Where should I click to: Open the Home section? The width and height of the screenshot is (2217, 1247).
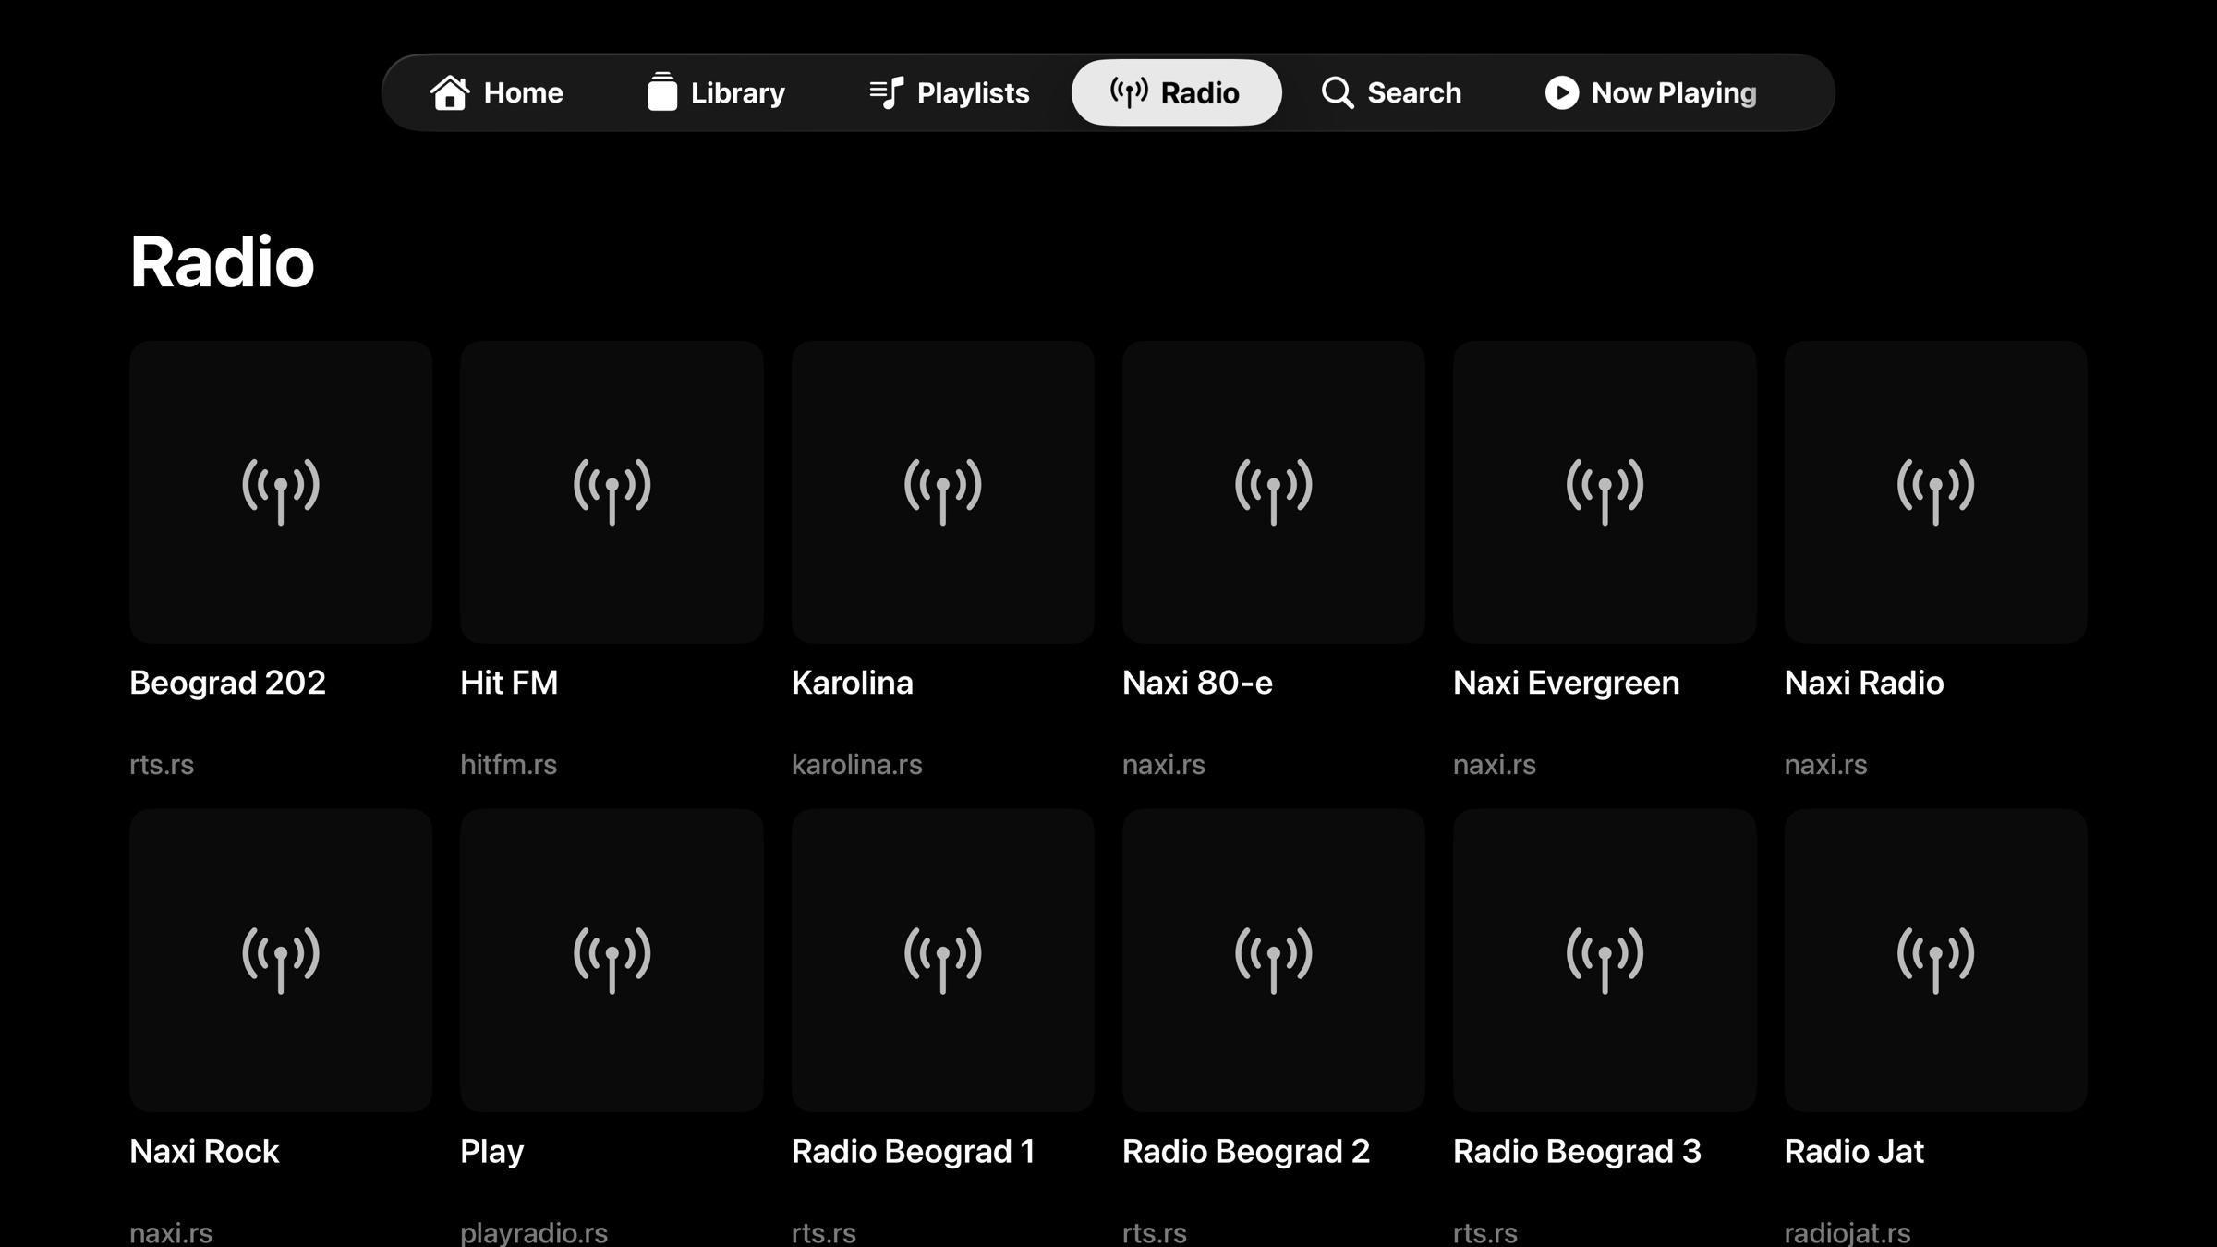click(497, 92)
